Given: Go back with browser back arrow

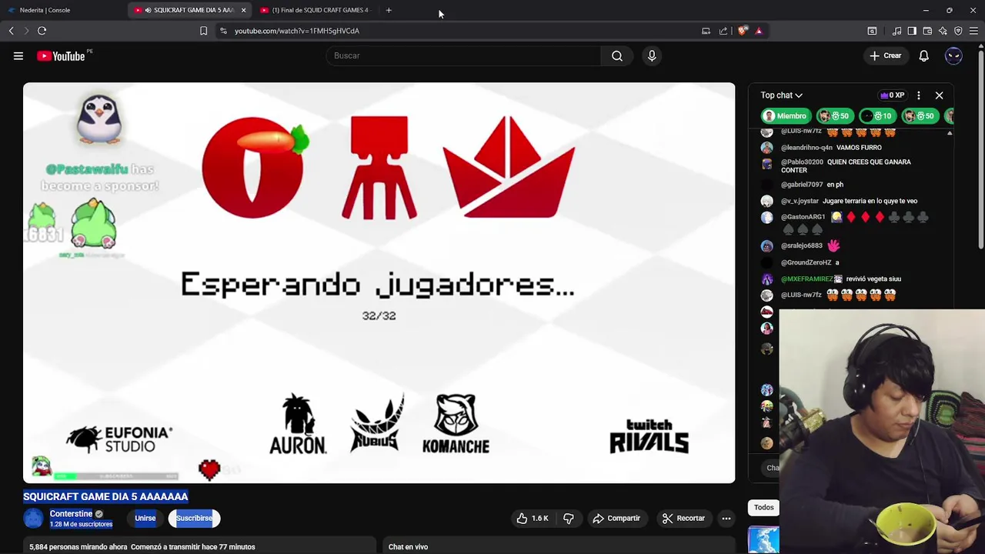Looking at the screenshot, I should click(x=11, y=31).
